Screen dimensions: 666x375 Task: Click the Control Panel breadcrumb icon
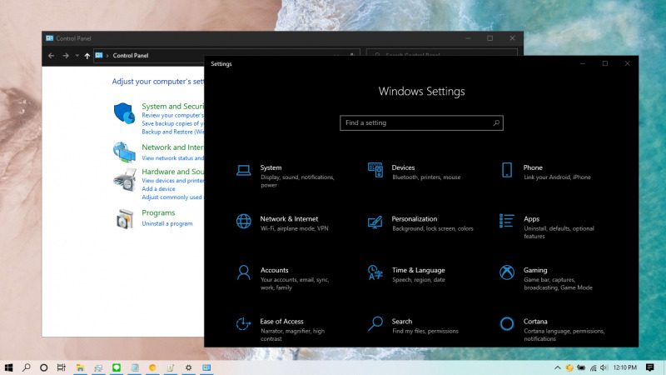tap(99, 55)
